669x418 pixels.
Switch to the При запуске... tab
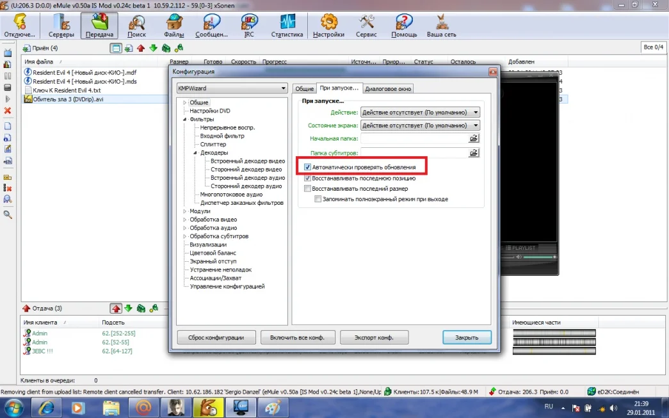pyautogui.click(x=339, y=88)
